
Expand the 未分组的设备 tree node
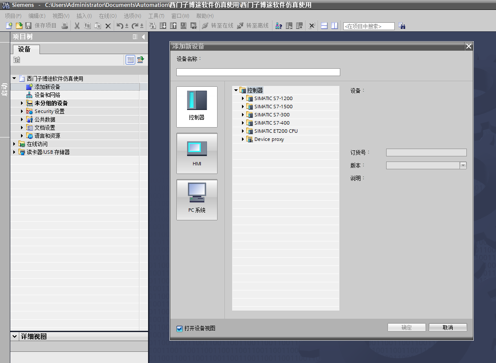22,103
